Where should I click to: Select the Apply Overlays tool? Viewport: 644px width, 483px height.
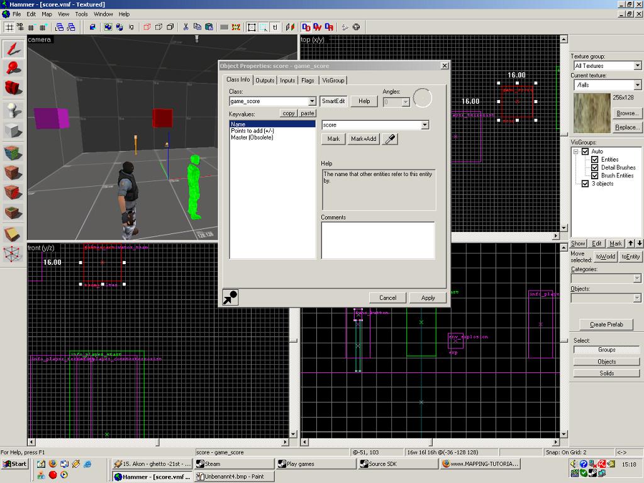coord(14,213)
